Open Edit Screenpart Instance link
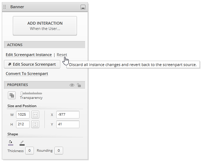202x161 pixels. click(x=29, y=55)
